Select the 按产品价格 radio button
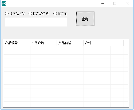The width and height of the screenshot is (134, 110). [x=39, y=14]
